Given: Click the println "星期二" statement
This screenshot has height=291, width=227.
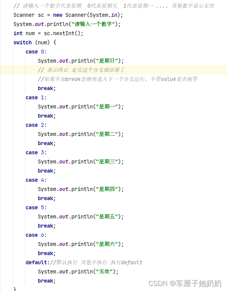Looking at the screenshot, I should point(80,134).
